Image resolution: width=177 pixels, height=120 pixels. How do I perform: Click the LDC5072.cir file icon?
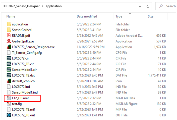click(9, 58)
